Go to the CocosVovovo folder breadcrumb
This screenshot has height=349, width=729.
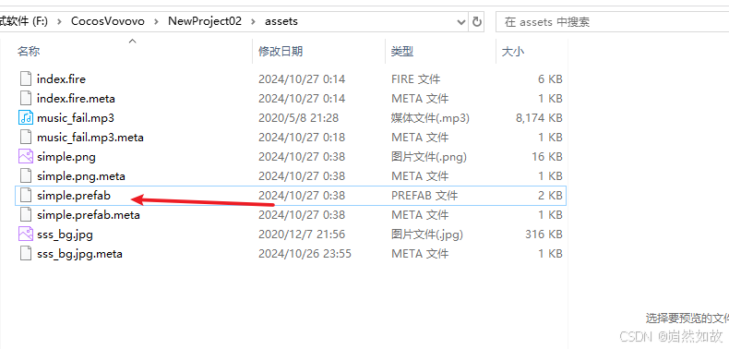coord(108,21)
